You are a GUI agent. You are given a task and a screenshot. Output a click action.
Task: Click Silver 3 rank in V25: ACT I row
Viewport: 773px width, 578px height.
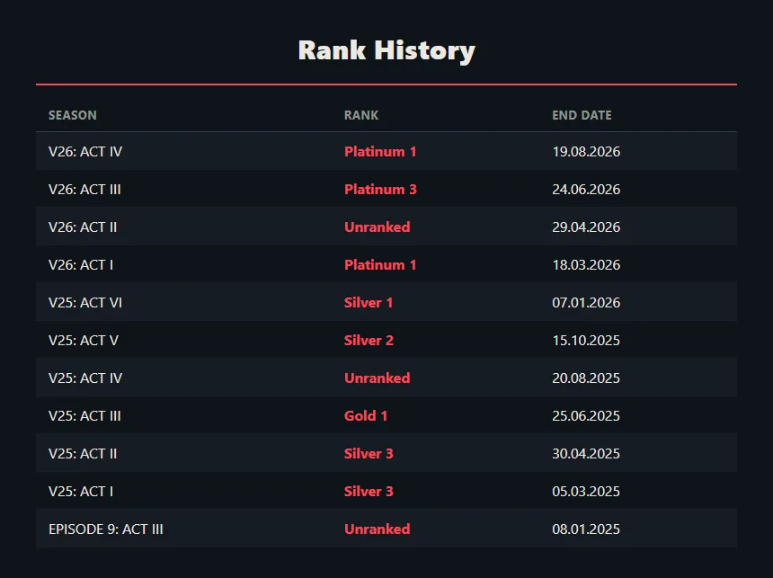coord(369,491)
